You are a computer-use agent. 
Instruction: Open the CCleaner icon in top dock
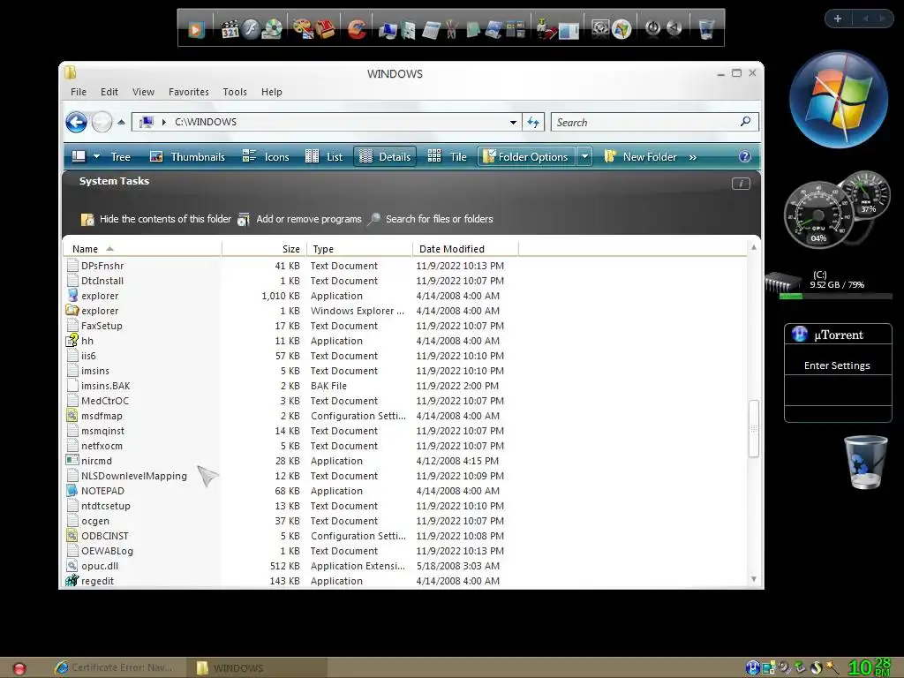coord(357,29)
